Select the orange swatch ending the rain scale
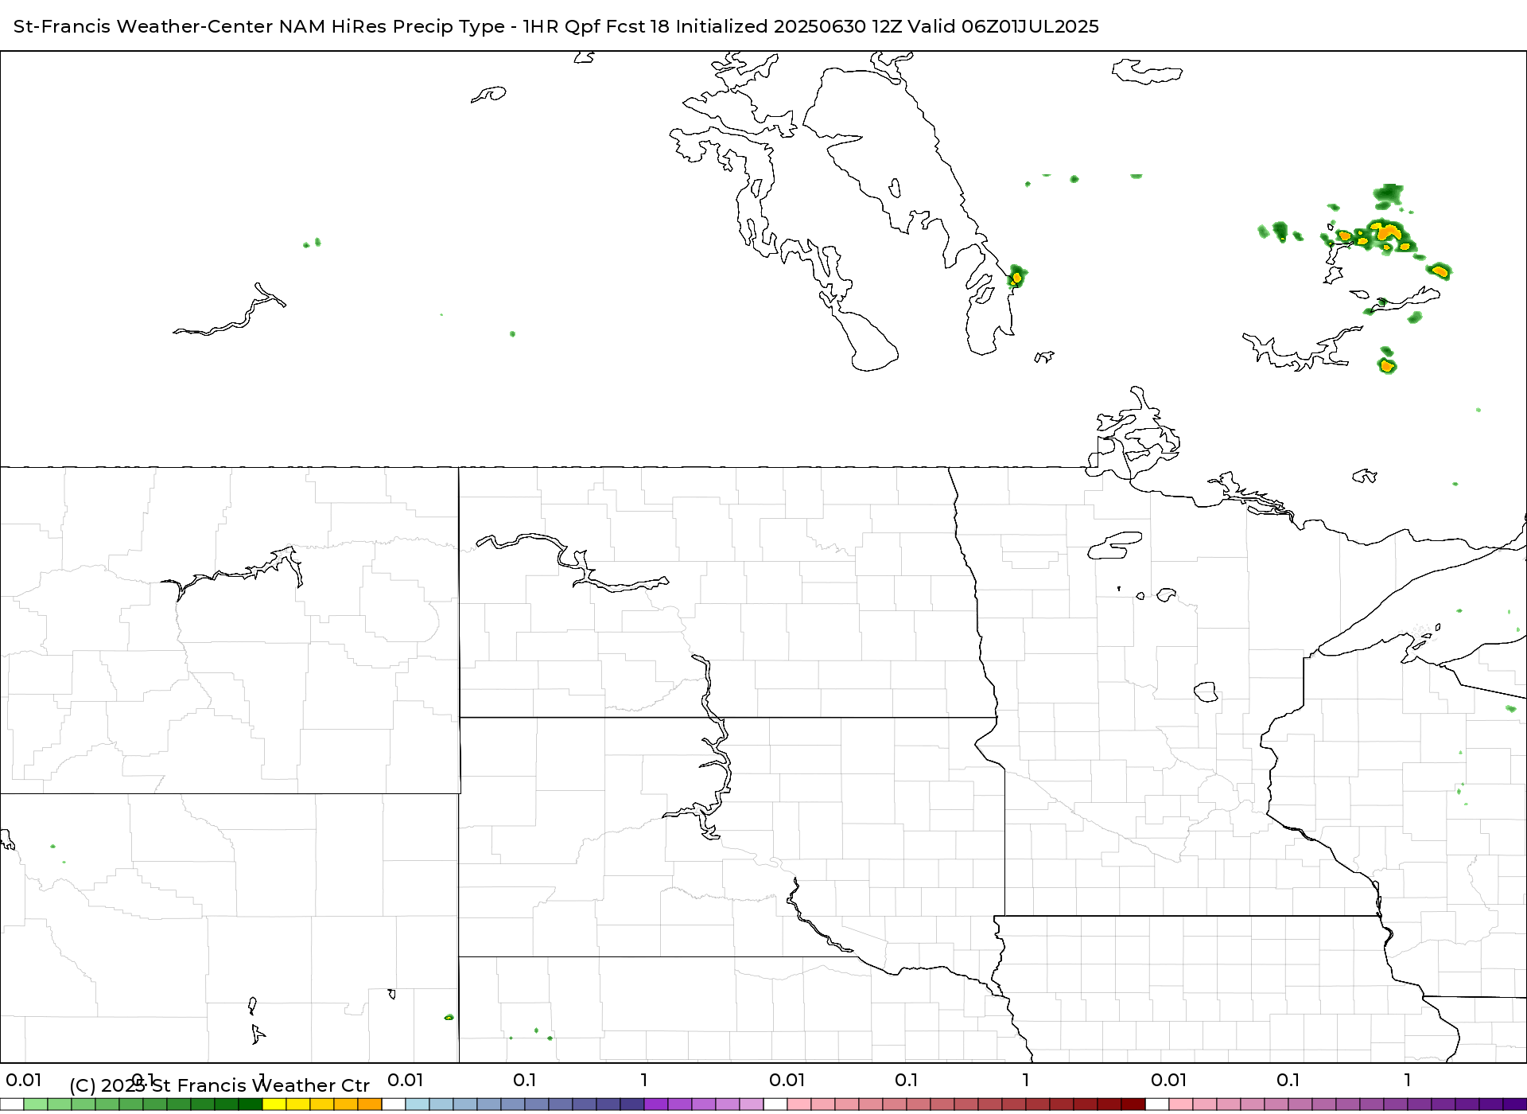This screenshot has height=1114, width=1527. [x=370, y=1104]
